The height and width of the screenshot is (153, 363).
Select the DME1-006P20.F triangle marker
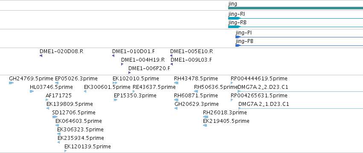(x=129, y=73)
